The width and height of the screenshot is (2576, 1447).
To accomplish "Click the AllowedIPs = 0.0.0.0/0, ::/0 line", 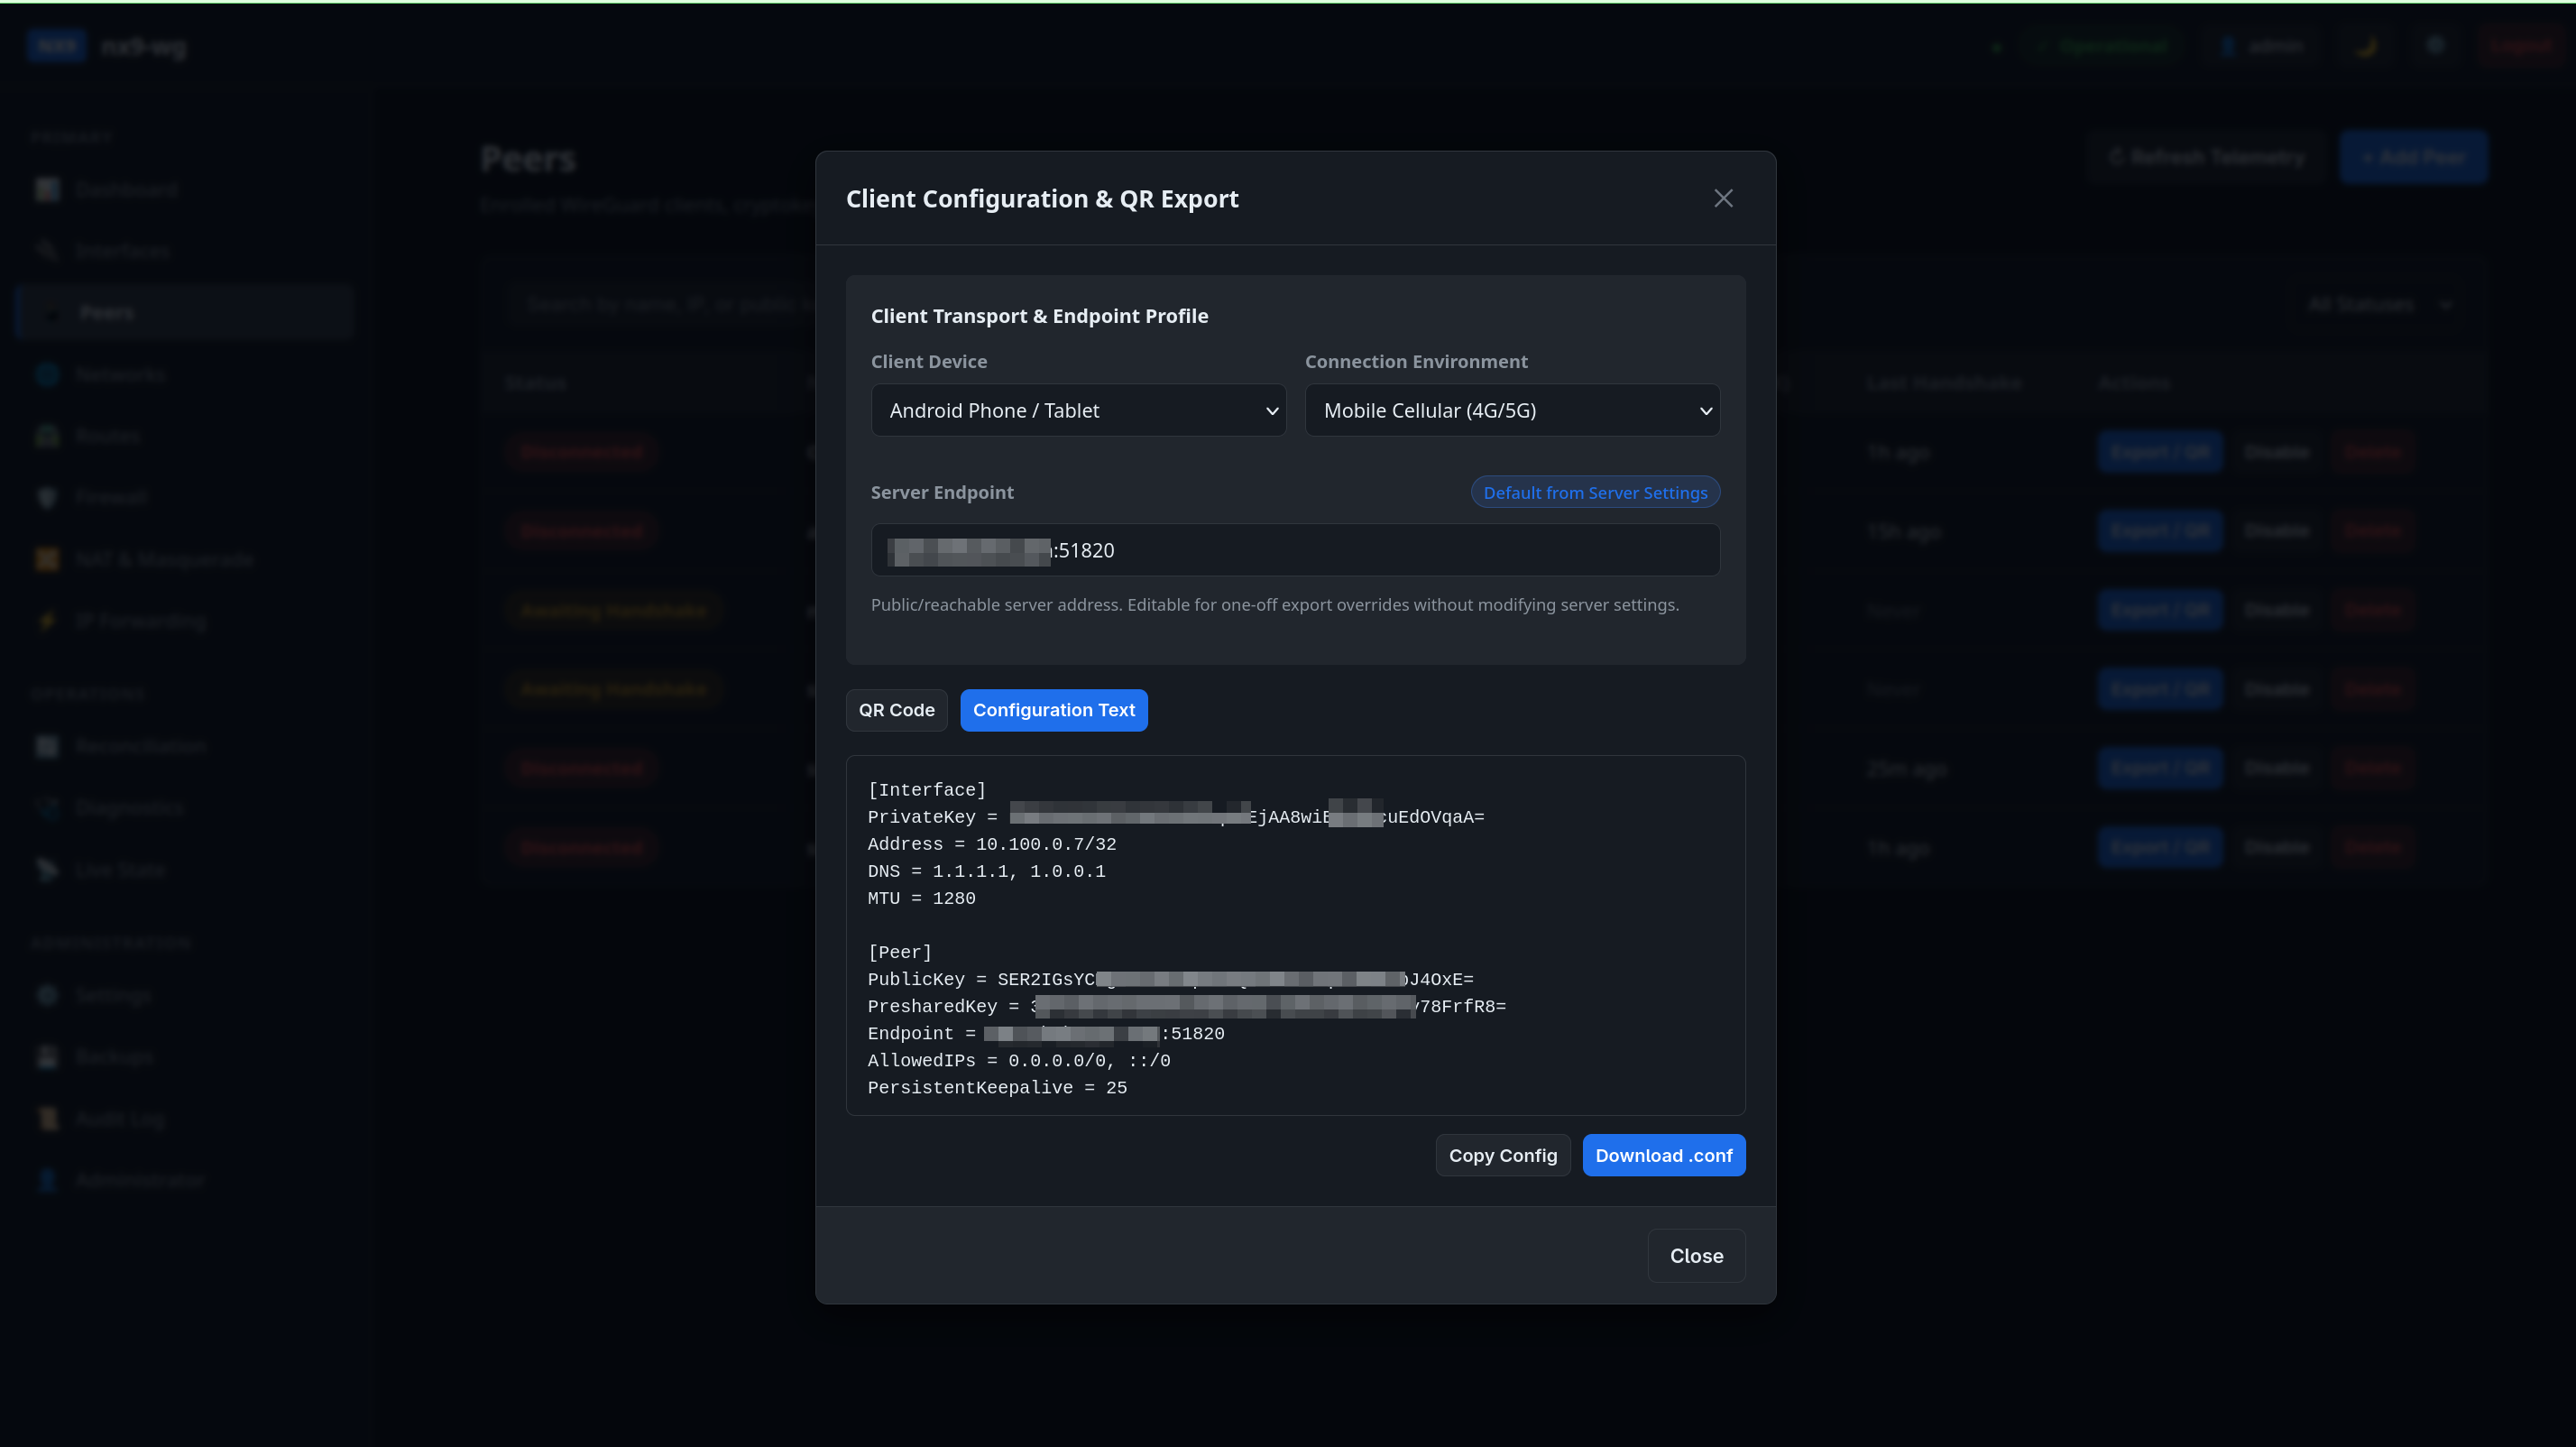I will [1019, 1060].
